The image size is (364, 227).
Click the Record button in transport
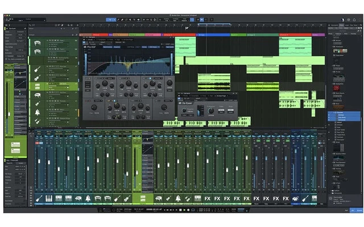[188, 210]
